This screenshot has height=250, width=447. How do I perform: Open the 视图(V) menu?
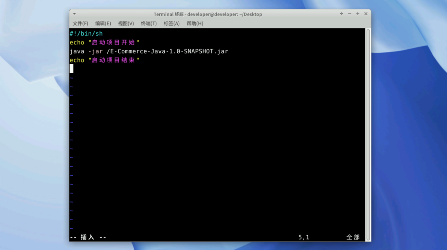[126, 23]
